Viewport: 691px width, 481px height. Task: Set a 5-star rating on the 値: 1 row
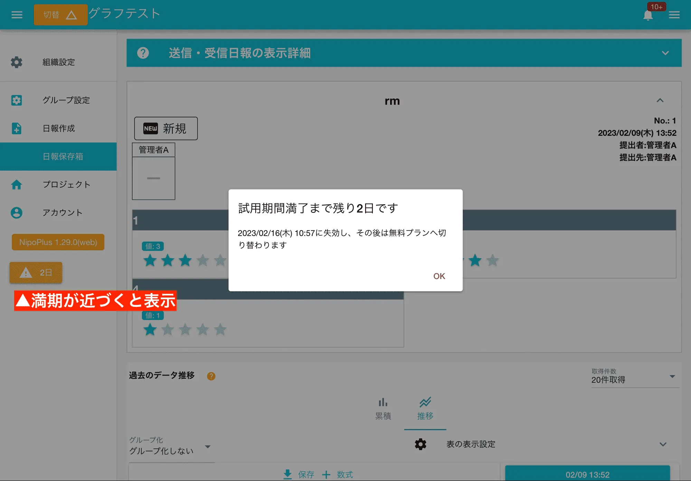220,329
